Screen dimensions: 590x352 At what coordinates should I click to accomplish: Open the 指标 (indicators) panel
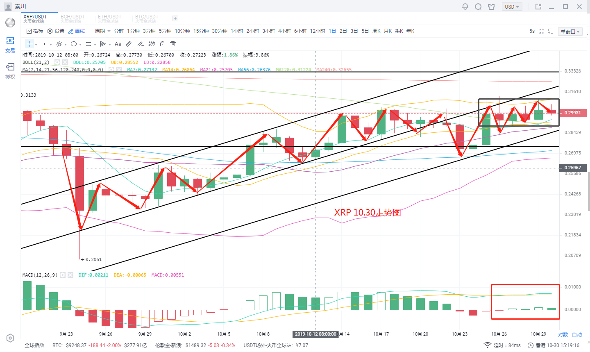35,31
